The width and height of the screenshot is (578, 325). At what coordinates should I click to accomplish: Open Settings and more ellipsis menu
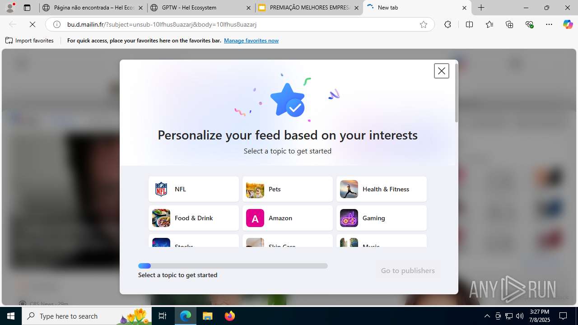(549, 24)
